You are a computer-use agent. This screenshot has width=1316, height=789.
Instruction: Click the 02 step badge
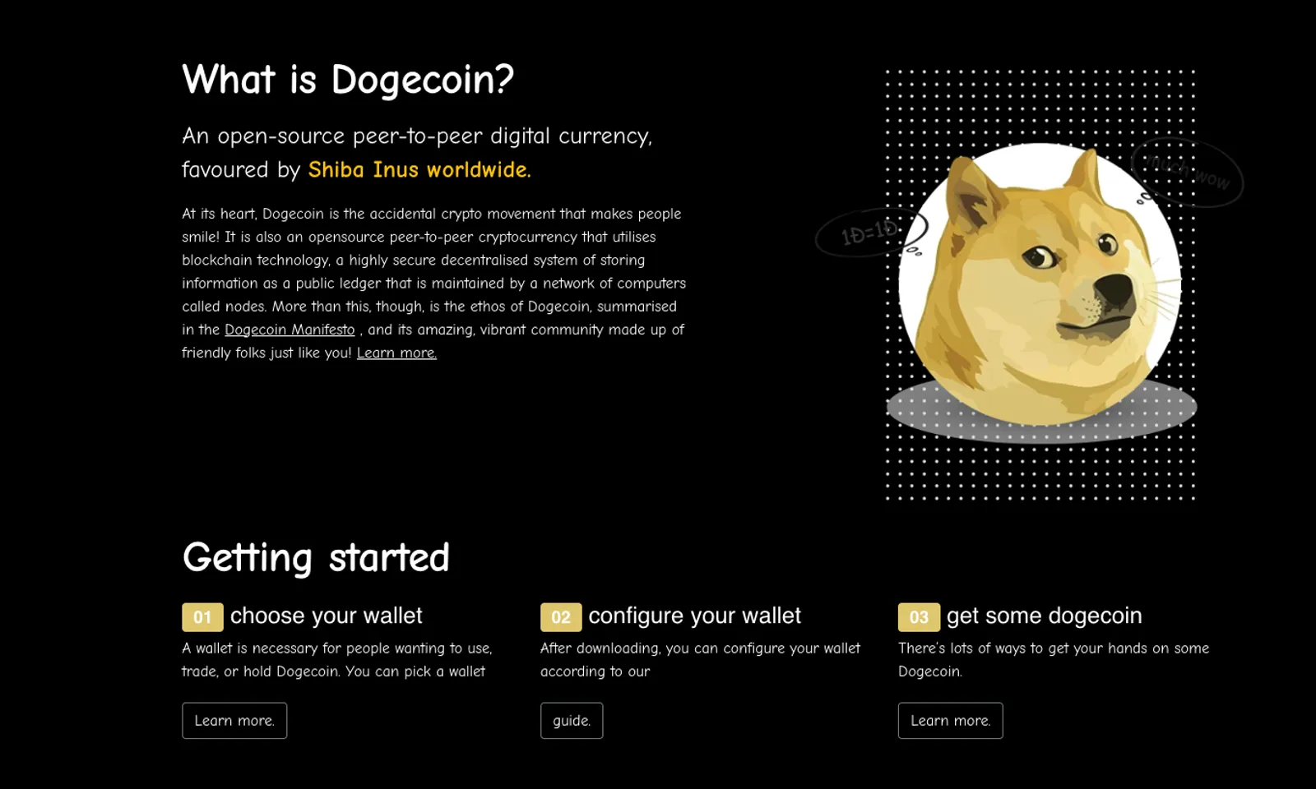click(x=561, y=617)
